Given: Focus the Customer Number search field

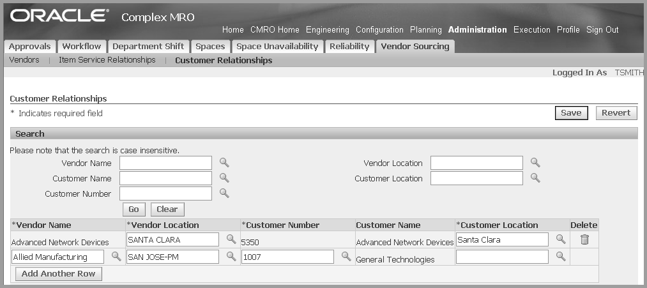Looking at the screenshot, I should [x=165, y=193].
